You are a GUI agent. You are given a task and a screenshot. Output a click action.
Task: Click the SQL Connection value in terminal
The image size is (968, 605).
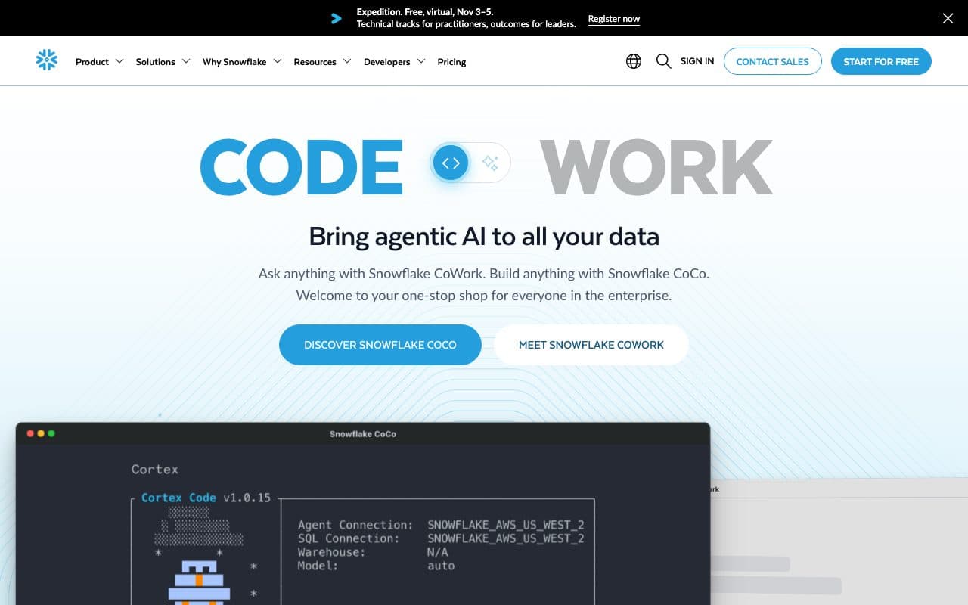point(505,538)
